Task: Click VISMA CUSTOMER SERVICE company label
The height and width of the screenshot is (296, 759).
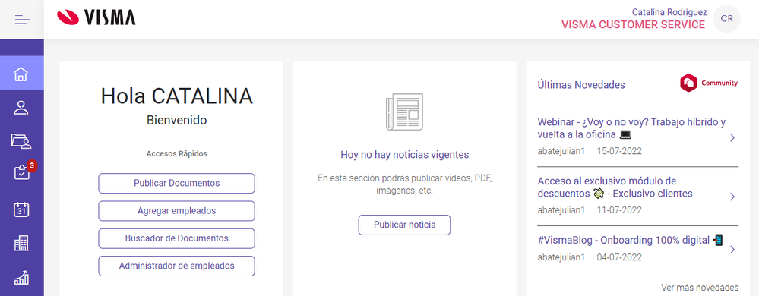Action: [633, 24]
